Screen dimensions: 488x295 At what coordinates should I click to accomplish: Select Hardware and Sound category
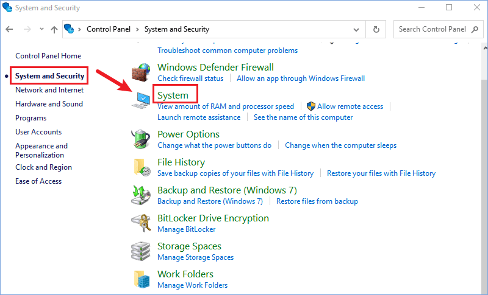tap(49, 104)
